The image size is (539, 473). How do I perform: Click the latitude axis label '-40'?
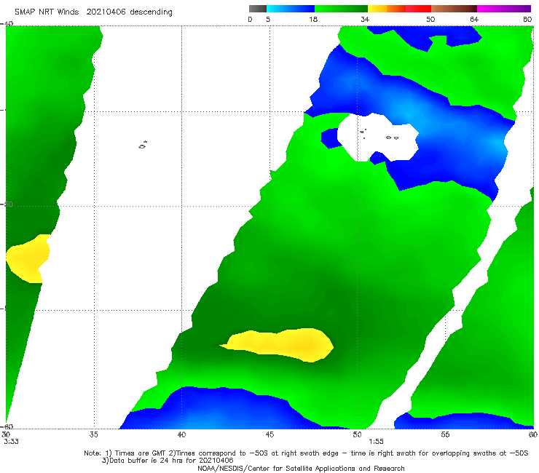[x=7, y=24]
